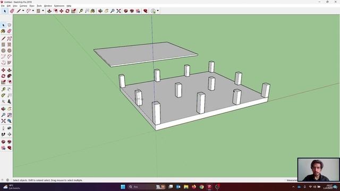Select the Zoom Window tool
This screenshot has height=191, width=340.
(10, 115)
